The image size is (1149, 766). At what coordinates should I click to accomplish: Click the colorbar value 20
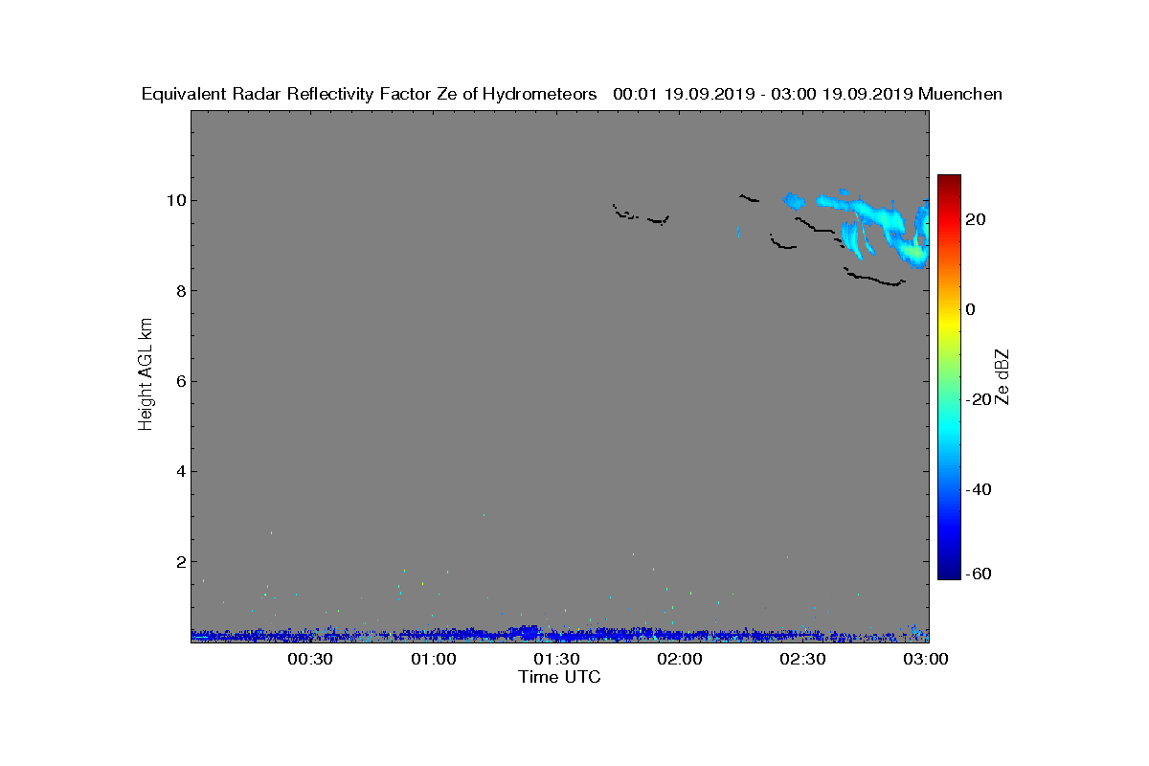tap(977, 219)
